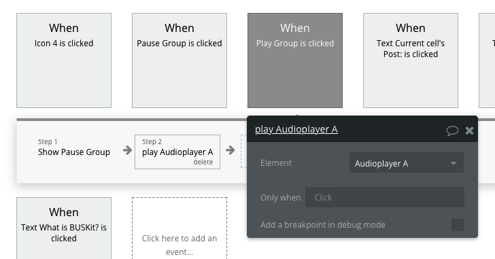Viewport: 495px width, 259px height.
Task: Open Pause Group is clicked event
Action: (x=180, y=61)
